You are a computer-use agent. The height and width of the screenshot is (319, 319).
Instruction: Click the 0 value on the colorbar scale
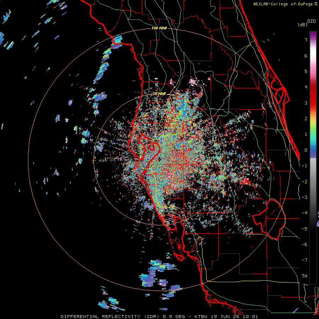tap(306, 150)
